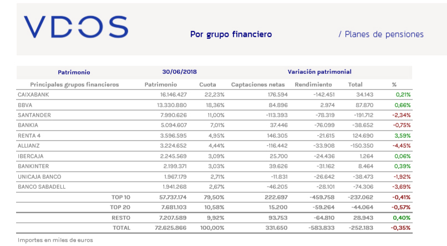
Task: Click the Cuota column header
Action: (x=207, y=84)
